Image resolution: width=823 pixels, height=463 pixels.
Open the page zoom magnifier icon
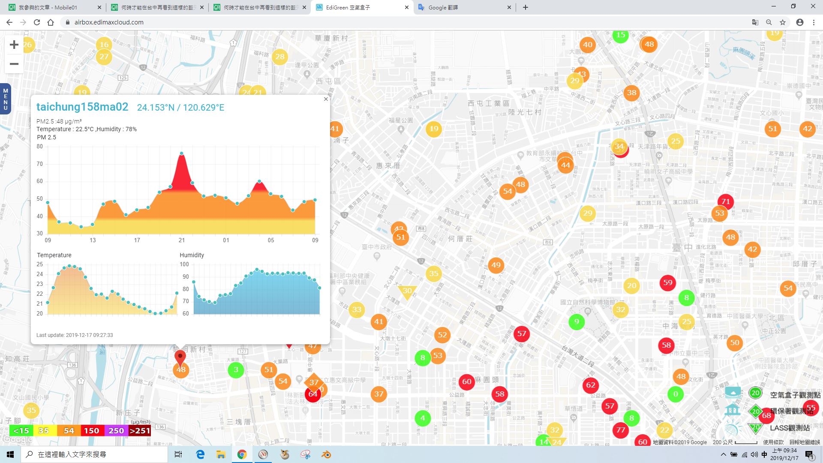click(x=769, y=22)
